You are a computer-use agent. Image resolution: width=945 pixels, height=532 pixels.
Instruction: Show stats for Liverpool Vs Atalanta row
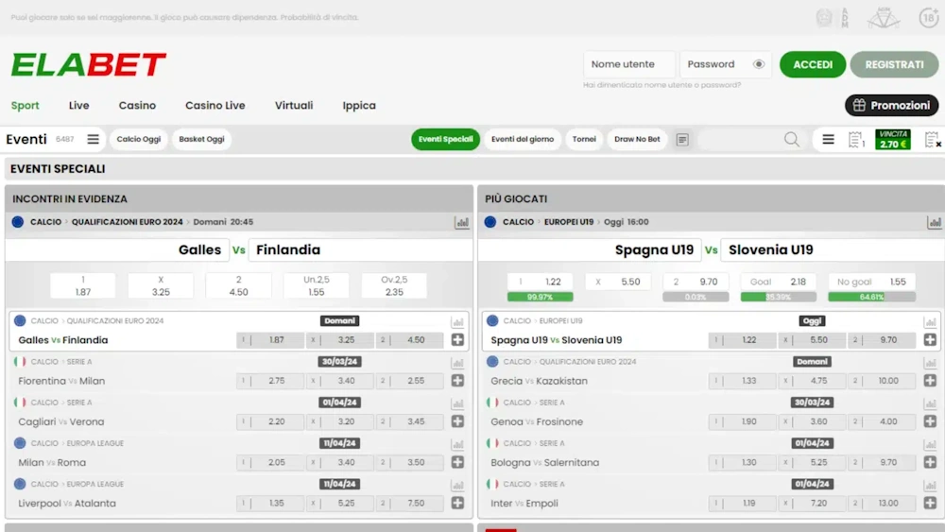pos(457,485)
